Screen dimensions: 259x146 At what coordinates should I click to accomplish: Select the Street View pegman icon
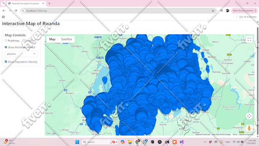click(249, 128)
